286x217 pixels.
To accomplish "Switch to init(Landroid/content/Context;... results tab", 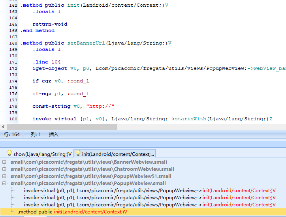I will point(115,153).
